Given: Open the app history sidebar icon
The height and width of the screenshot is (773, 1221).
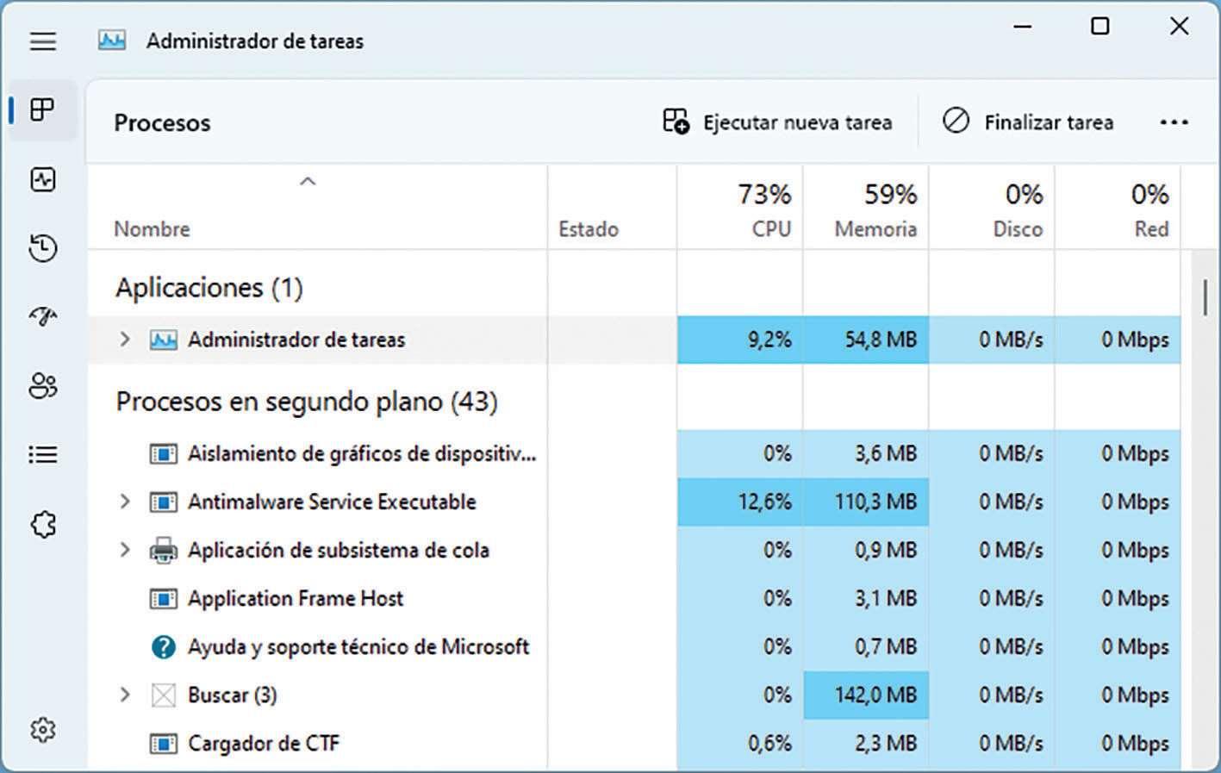Looking at the screenshot, I should tap(43, 248).
